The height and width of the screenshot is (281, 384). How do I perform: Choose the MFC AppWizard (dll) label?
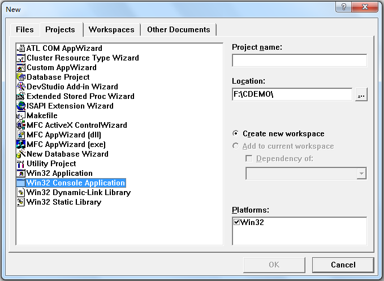pyautogui.click(x=64, y=135)
